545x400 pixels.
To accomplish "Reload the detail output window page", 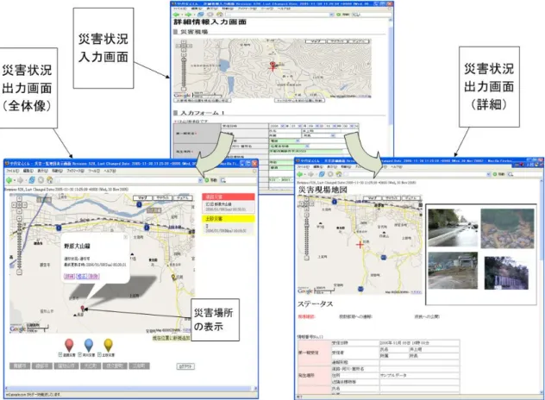I will 323,174.
